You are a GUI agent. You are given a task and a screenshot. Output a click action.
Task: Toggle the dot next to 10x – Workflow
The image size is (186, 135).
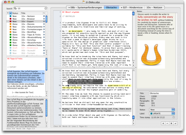(44, 32)
